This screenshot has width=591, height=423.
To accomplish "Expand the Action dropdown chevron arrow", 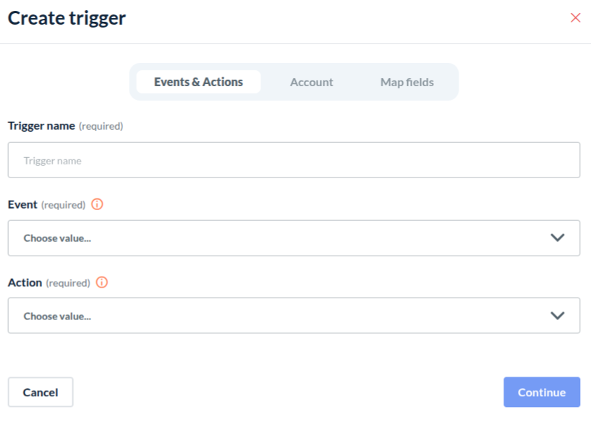I will point(557,315).
